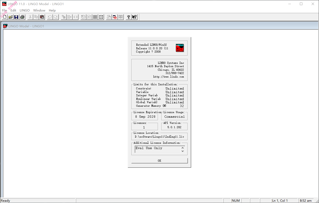Match parenthesis using the toolbar icon
Screen dimensions: 319x203
[75, 17]
